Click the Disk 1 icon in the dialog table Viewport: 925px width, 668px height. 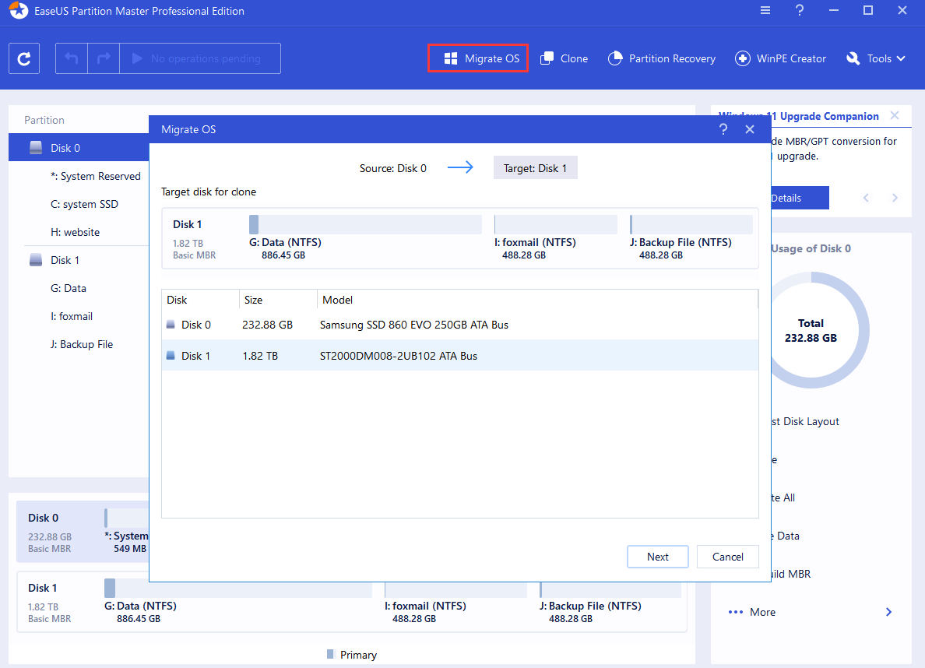pos(171,356)
